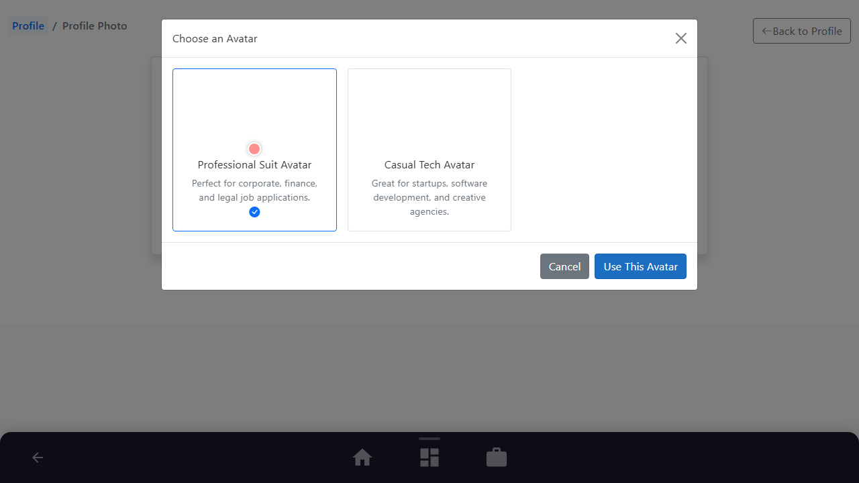
Task: Select the Professional Suit Avatar card
Action: coord(254,150)
